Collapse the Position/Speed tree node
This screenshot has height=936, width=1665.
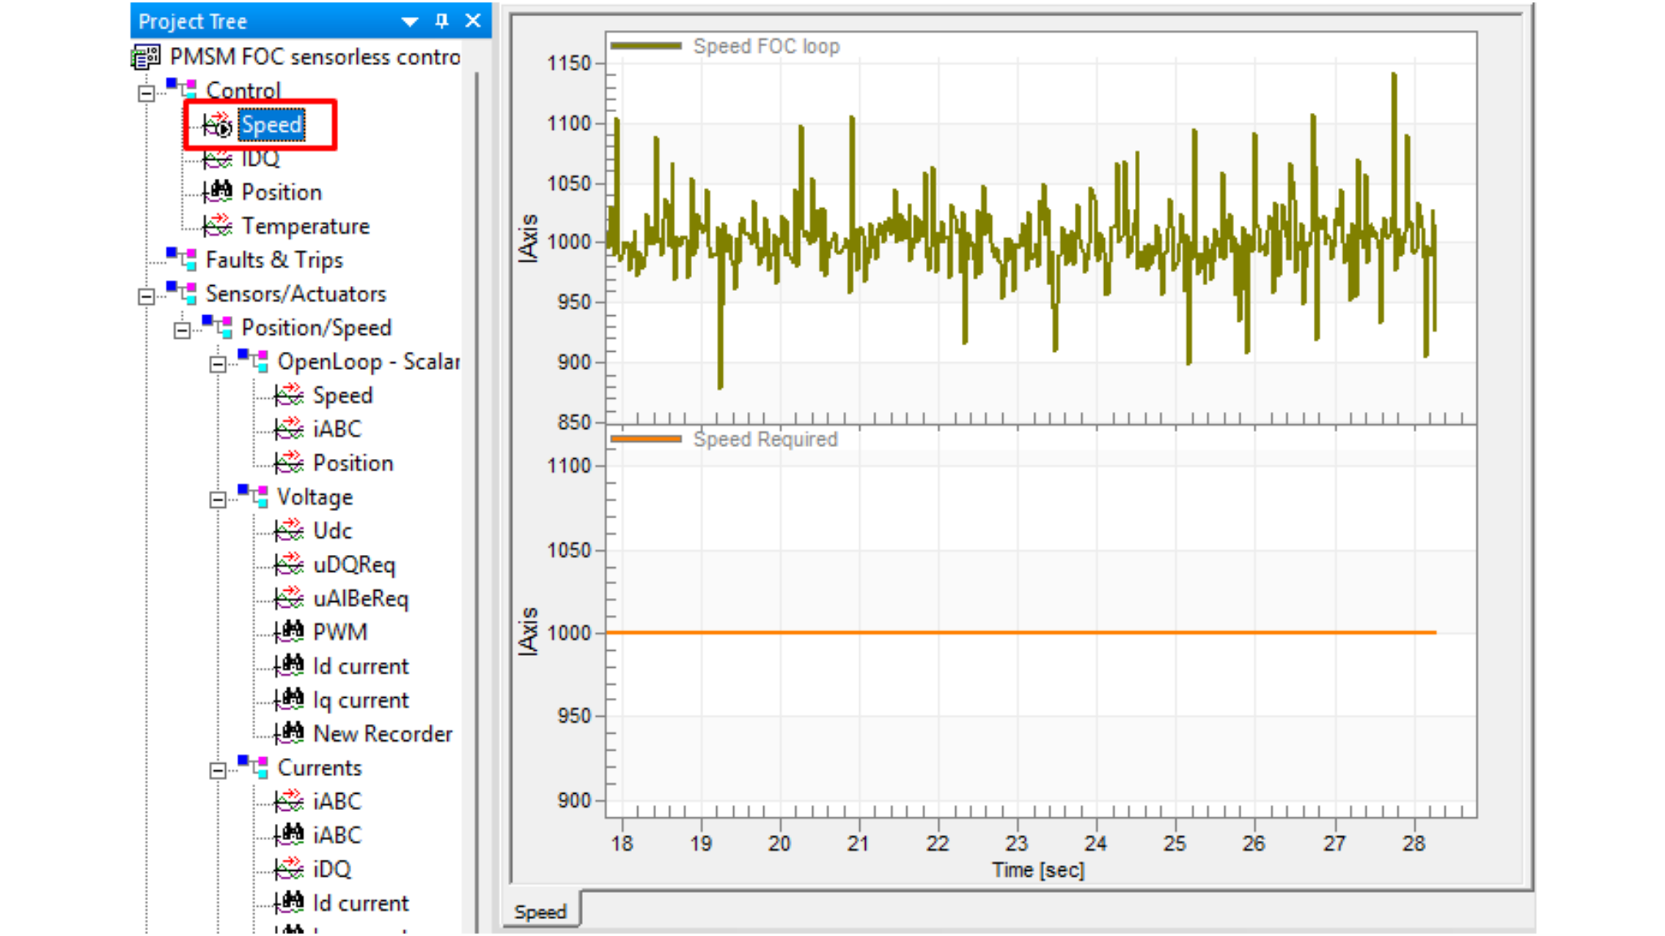(x=182, y=330)
